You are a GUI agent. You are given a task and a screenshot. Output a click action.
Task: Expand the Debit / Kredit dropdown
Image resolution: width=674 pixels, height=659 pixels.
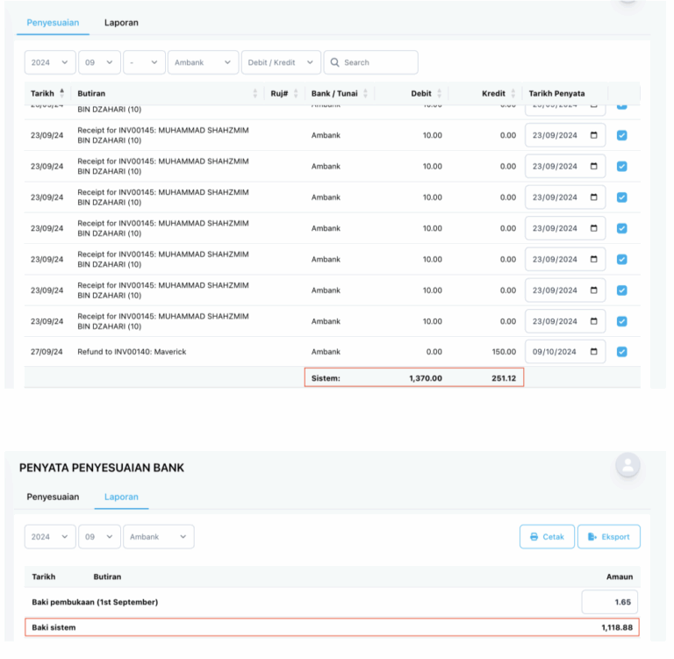[281, 62]
